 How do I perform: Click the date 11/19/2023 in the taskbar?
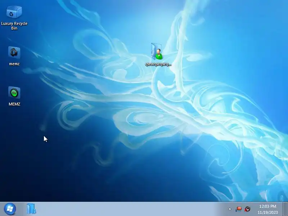(x=267, y=212)
